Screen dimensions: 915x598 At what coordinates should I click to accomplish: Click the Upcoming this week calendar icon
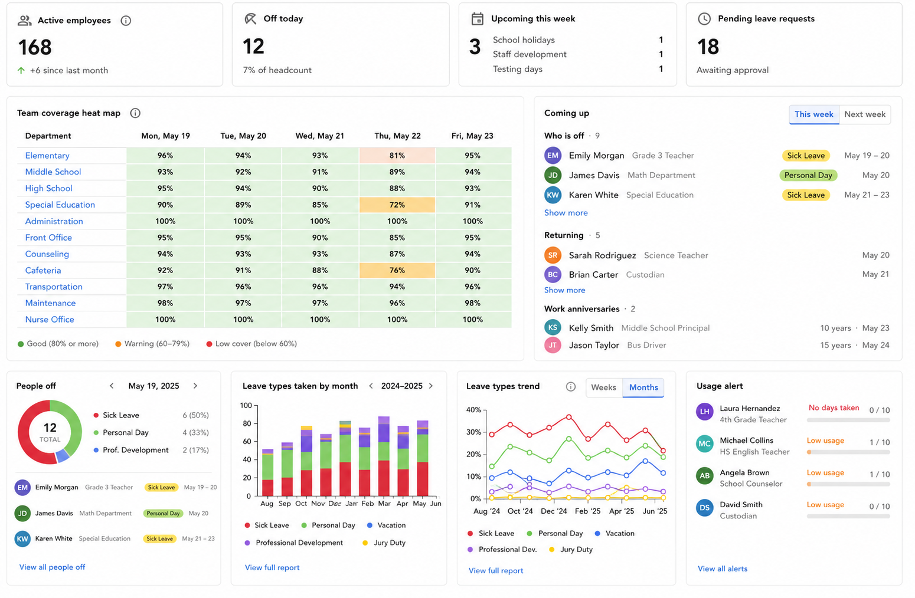click(477, 19)
